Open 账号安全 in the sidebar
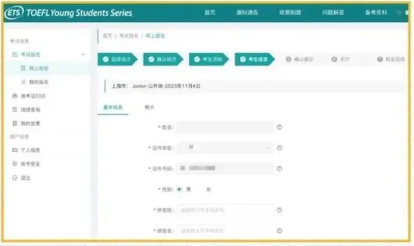Viewport: 414px width, 246px height. tap(27, 164)
